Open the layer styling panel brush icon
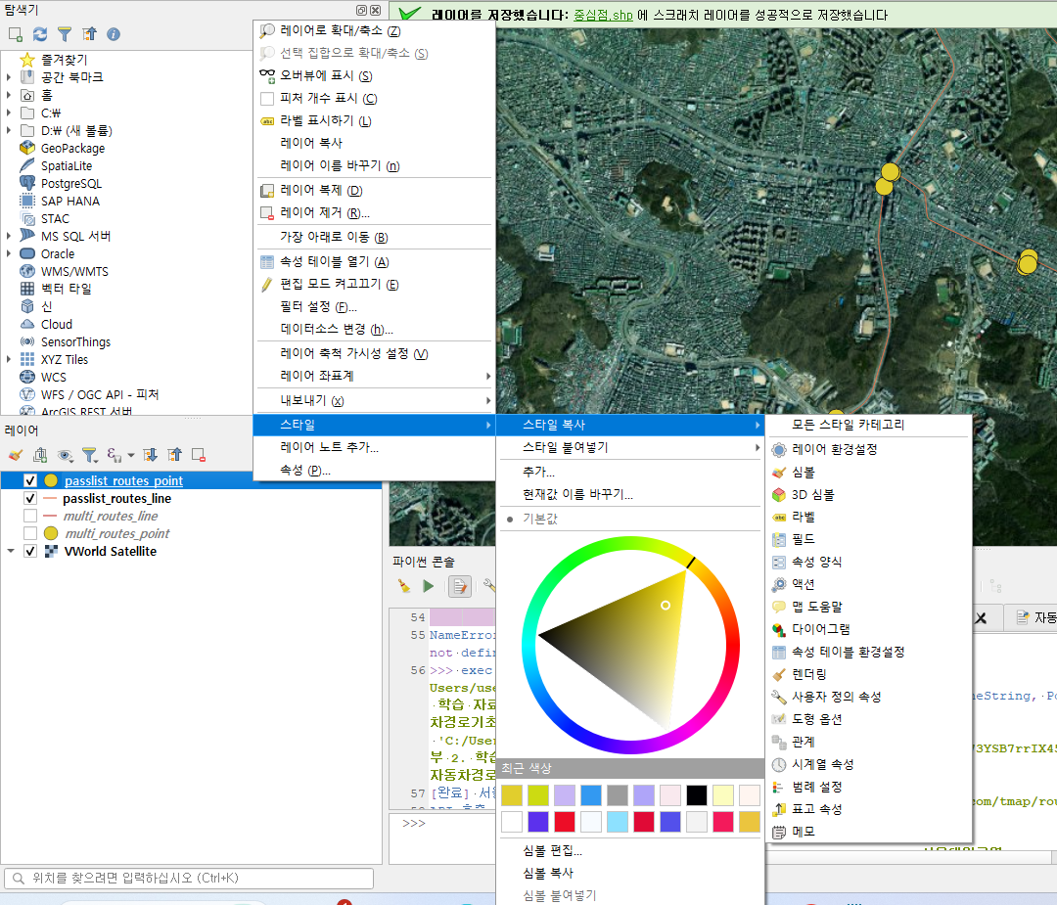This screenshot has width=1057, height=905. tap(15, 456)
